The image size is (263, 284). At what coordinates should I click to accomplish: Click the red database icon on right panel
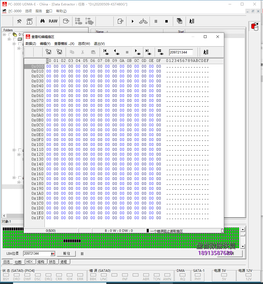pyautogui.click(x=255, y=27)
